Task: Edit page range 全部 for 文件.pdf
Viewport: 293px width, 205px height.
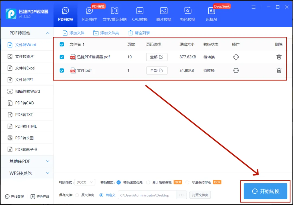Action: point(157,71)
